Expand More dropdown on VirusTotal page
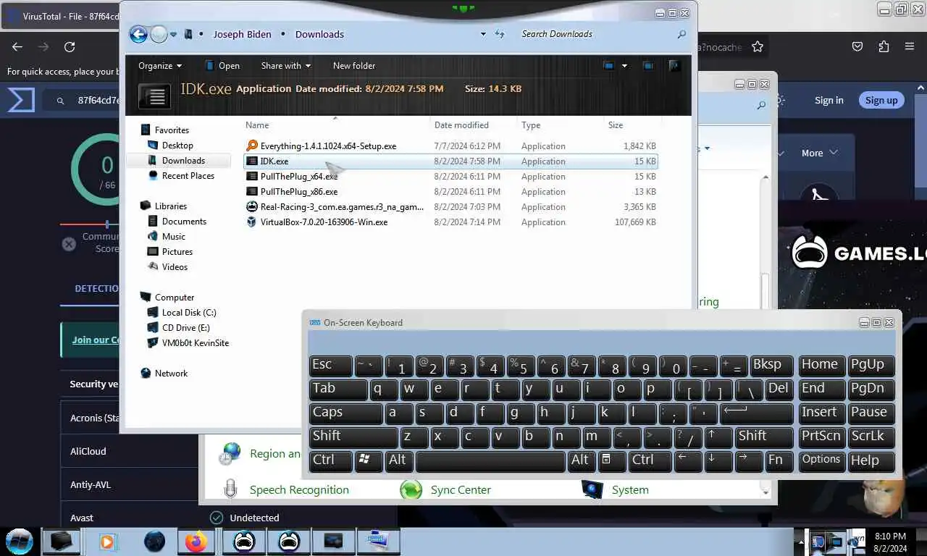Image resolution: width=927 pixels, height=556 pixels. 819,153
